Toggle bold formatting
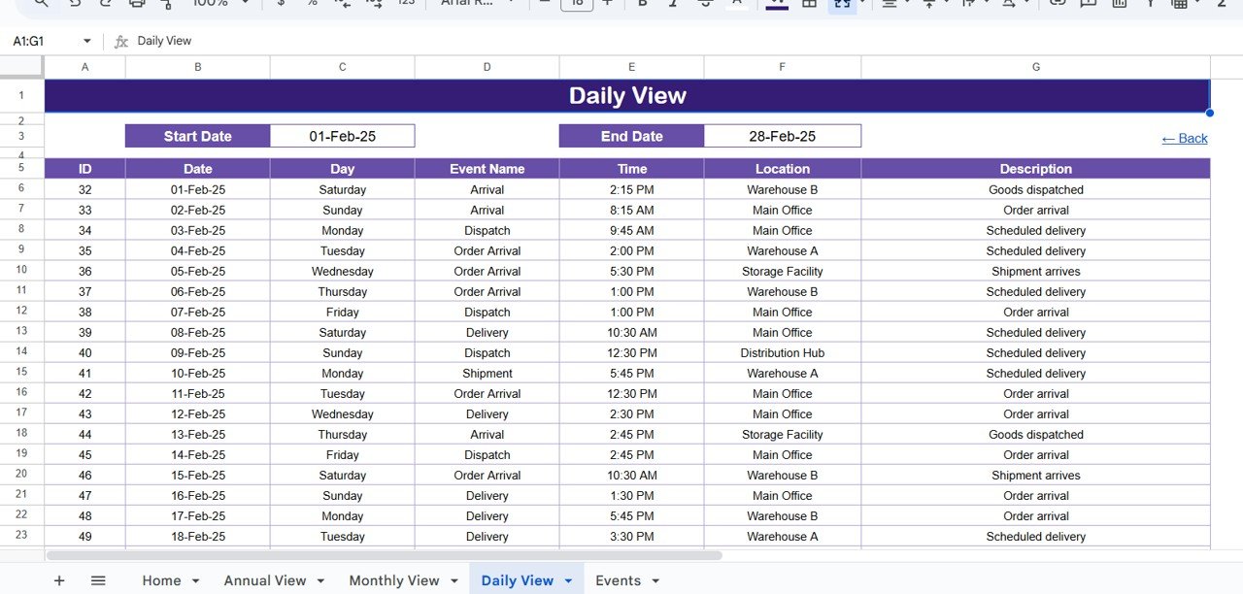This screenshot has height=594, width=1243. 642,3
